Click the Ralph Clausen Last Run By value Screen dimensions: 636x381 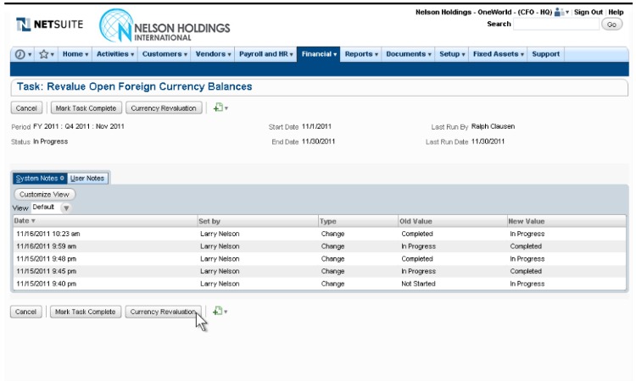(x=493, y=126)
